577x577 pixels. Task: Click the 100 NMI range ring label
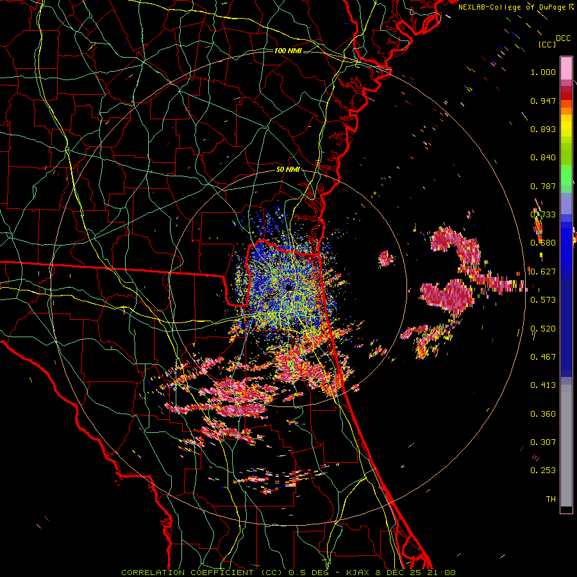point(288,51)
